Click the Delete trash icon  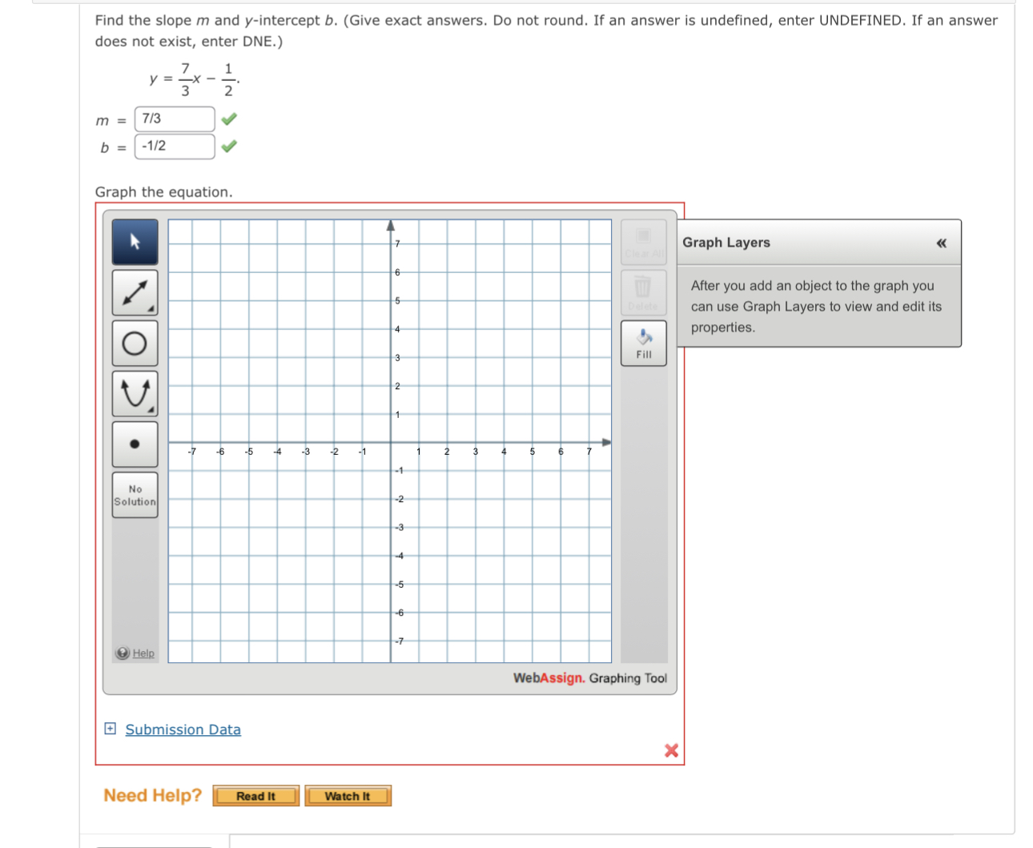click(x=643, y=291)
